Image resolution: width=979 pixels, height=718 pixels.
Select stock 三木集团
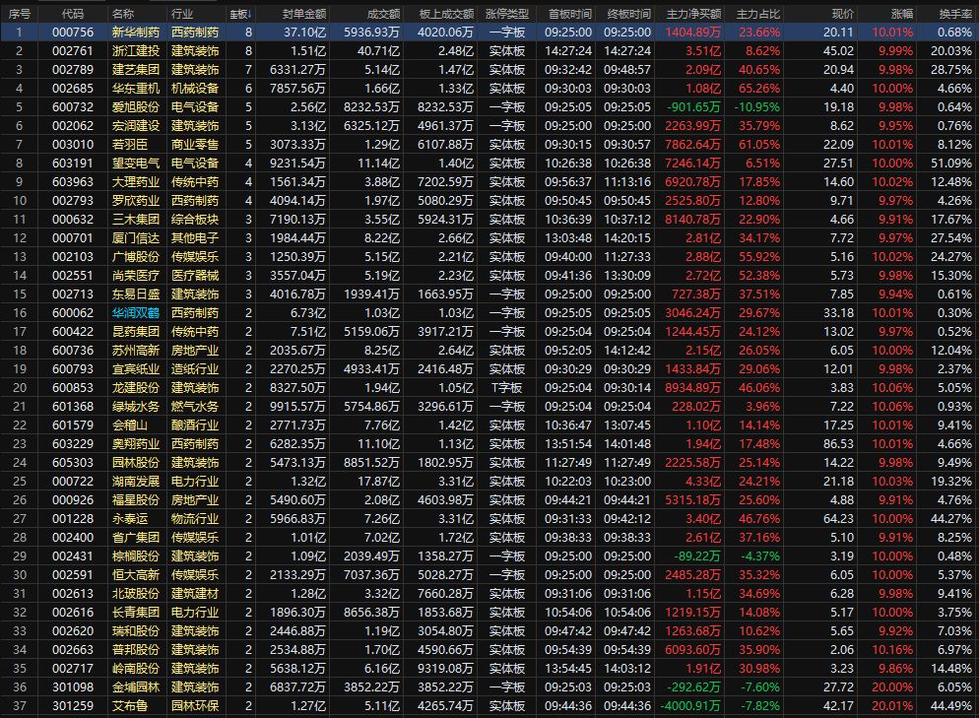(136, 220)
